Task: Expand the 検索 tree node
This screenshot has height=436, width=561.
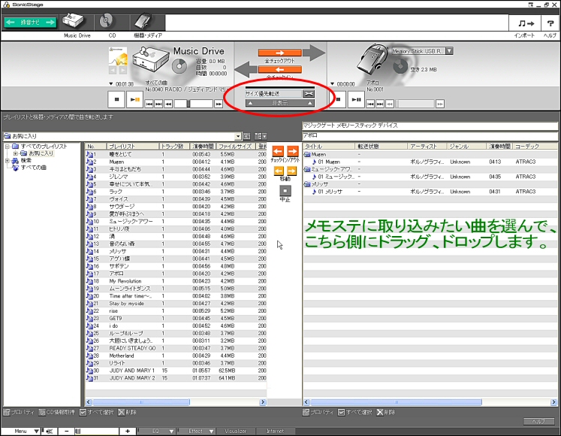Action: pyautogui.click(x=8, y=160)
